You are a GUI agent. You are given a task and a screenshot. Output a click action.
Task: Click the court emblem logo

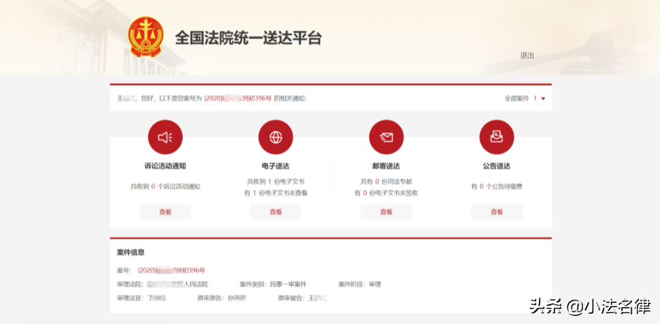coord(145,37)
